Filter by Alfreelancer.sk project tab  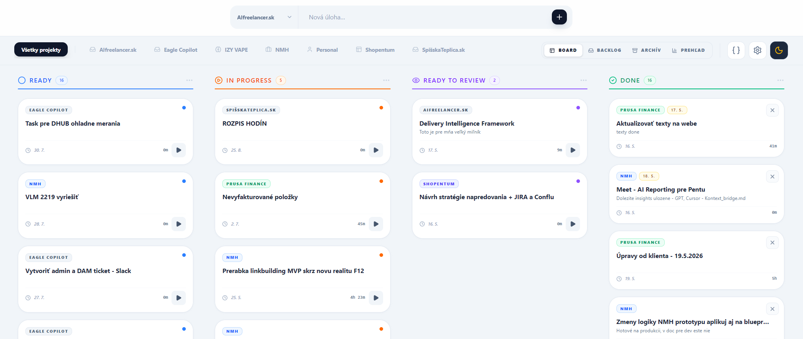(113, 50)
